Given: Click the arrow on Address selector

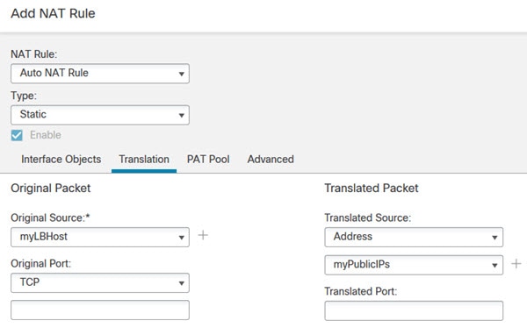Looking at the screenshot, I should [495, 238].
